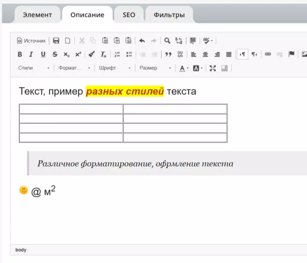Click the м² superscript text
The height and width of the screenshot is (263, 307).
pos(50,191)
